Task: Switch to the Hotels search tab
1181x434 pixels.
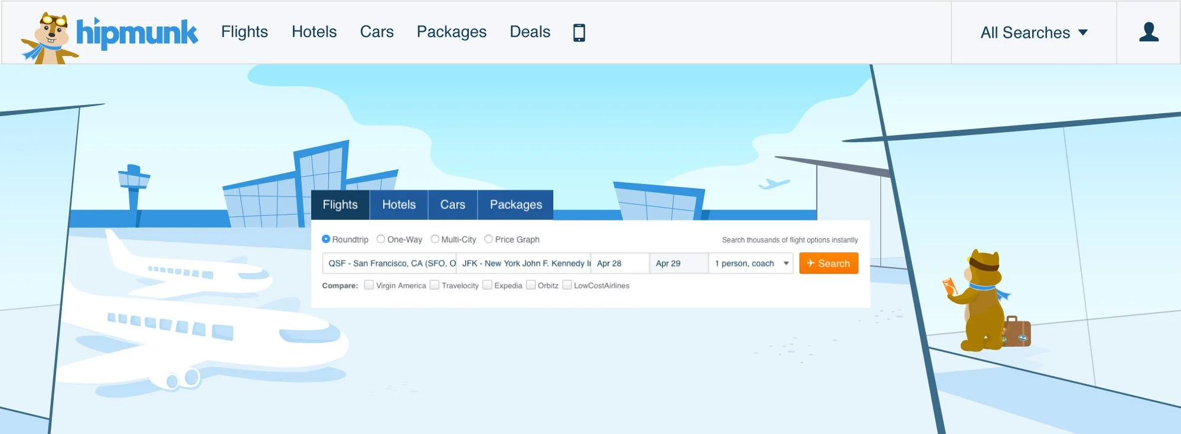Action: pos(399,205)
